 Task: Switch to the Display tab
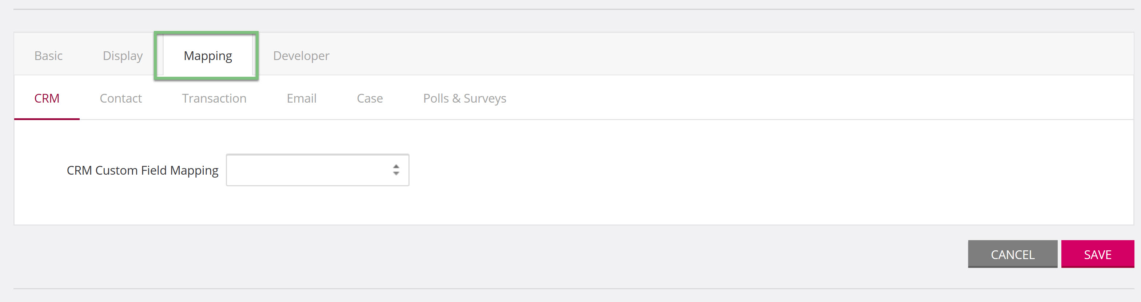pyautogui.click(x=123, y=56)
